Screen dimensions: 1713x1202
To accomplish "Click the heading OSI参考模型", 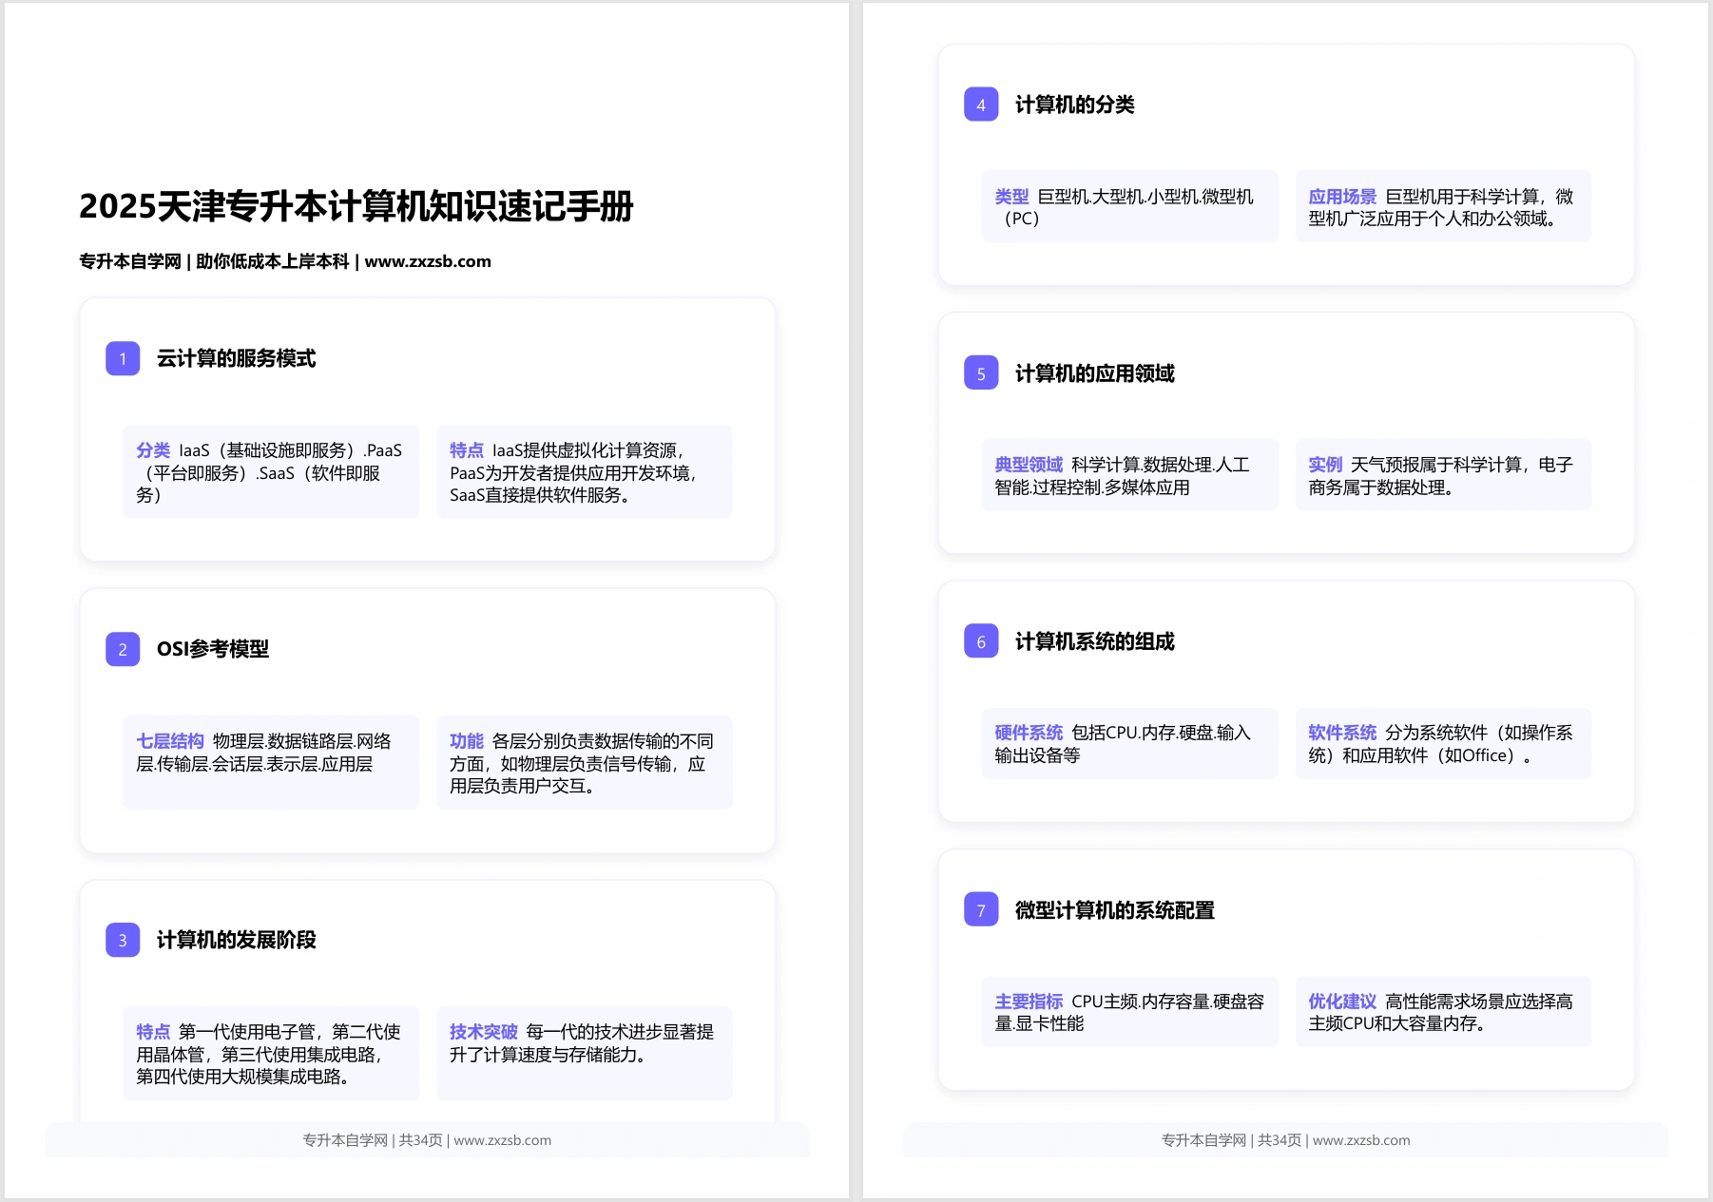I will [x=213, y=649].
